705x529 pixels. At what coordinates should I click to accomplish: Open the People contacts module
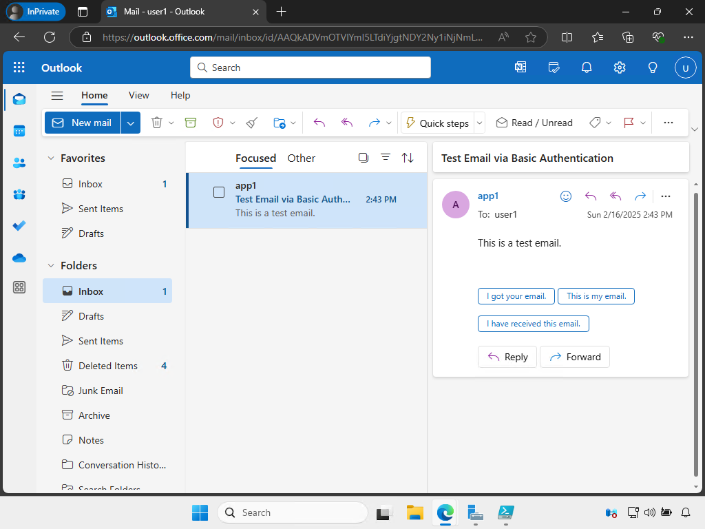click(x=19, y=163)
